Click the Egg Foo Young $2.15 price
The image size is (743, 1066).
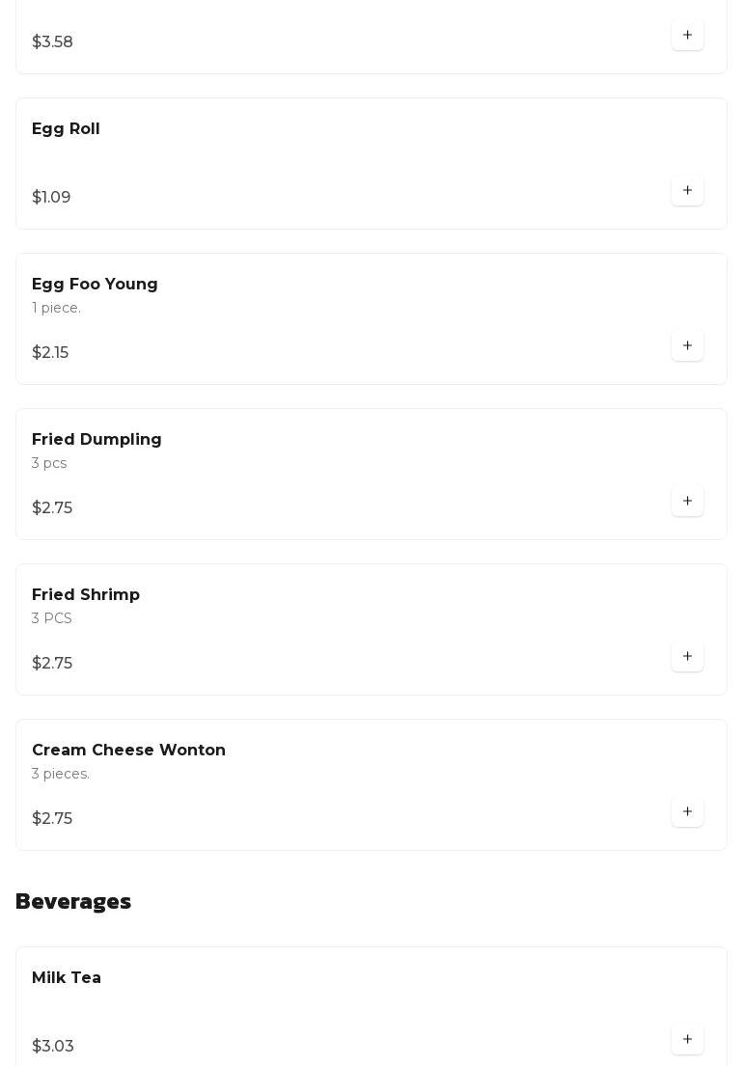click(x=50, y=352)
